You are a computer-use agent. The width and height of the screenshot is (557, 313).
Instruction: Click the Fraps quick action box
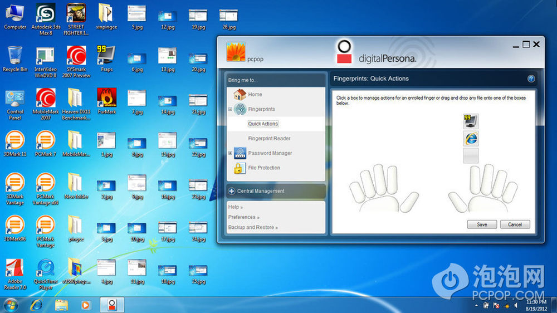pos(471,121)
